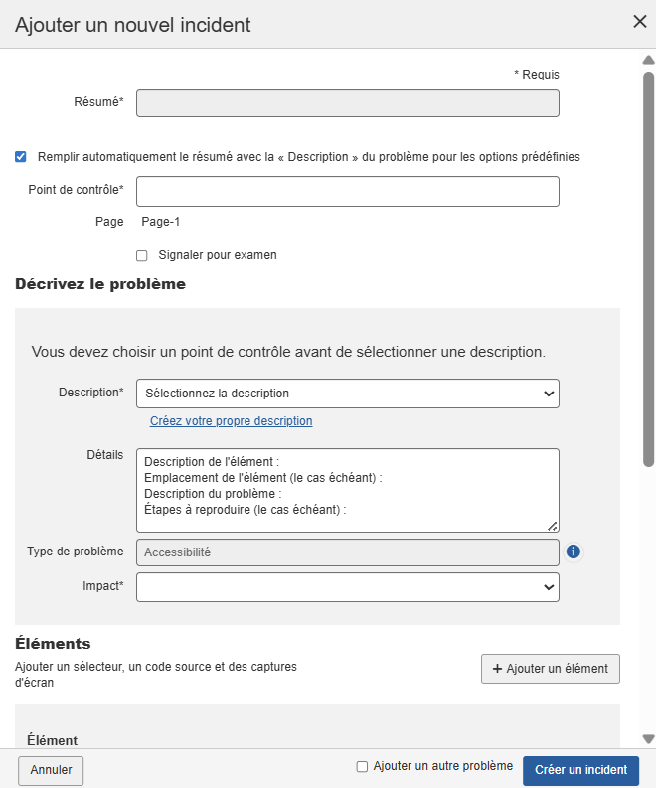Open the Description dropdown
Image resolution: width=656 pixels, height=788 pixels.
click(347, 394)
